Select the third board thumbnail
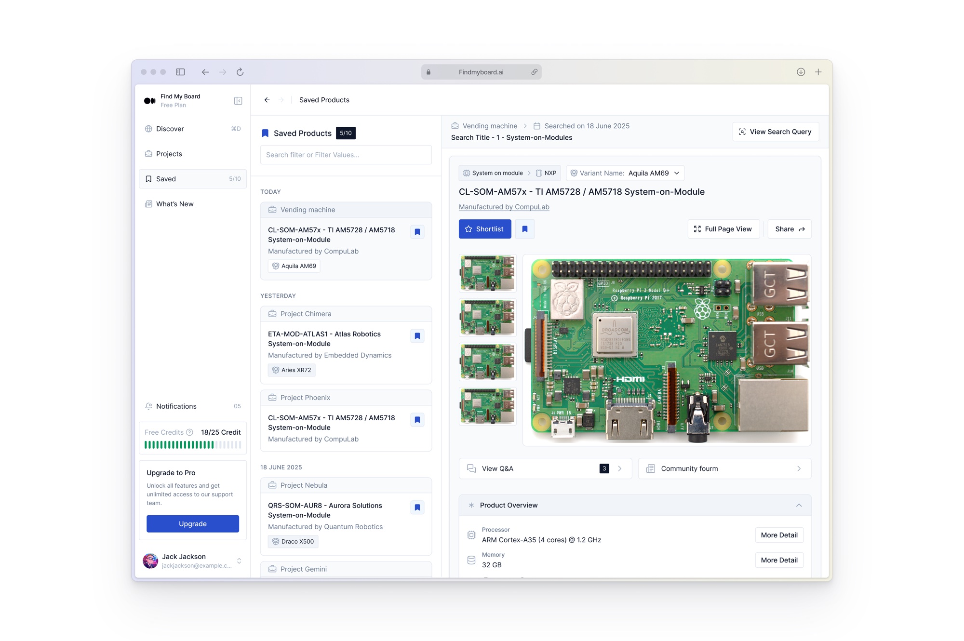The width and height of the screenshot is (964, 641). [487, 362]
